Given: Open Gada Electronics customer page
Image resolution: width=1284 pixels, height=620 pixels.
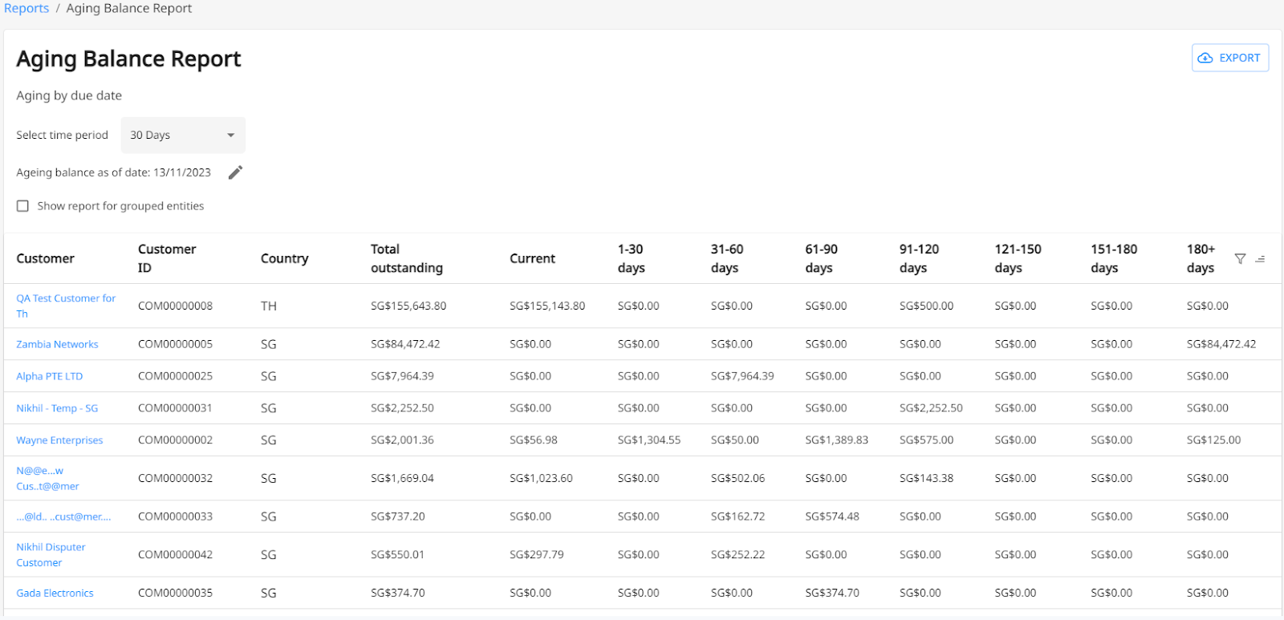Looking at the screenshot, I should [x=55, y=593].
